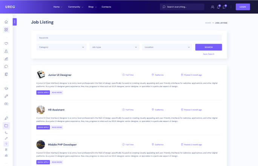Open the chat bubble icon in sidebar
This screenshot has height=166, width=258.
pyautogui.click(x=6, y=66)
